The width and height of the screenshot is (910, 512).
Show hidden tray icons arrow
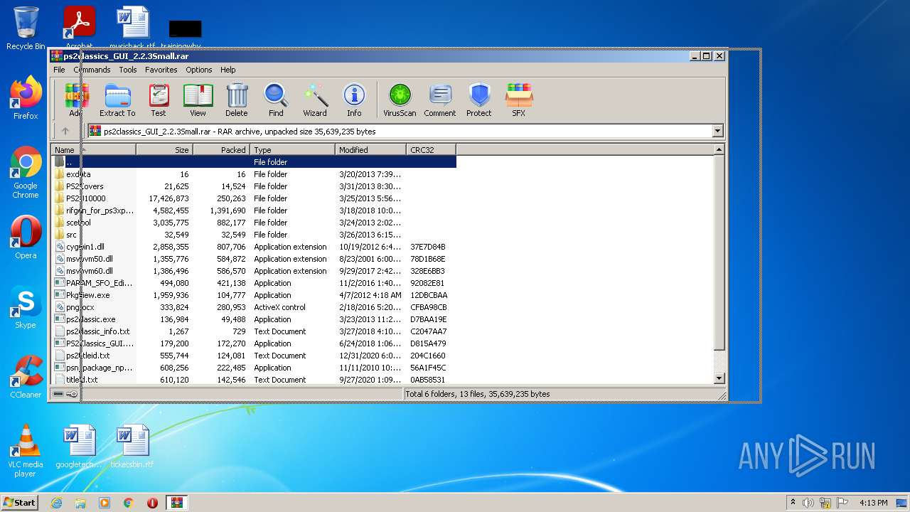[x=793, y=503]
